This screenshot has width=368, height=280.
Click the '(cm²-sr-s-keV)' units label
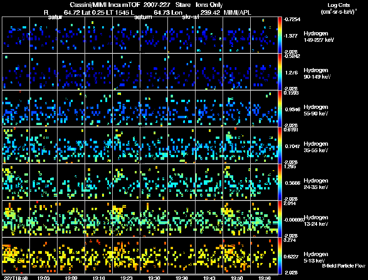coord(339,12)
